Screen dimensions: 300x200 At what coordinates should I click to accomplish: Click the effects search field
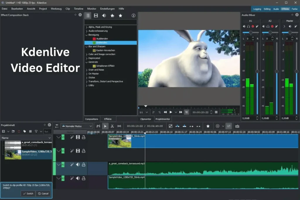(x=110, y=22)
